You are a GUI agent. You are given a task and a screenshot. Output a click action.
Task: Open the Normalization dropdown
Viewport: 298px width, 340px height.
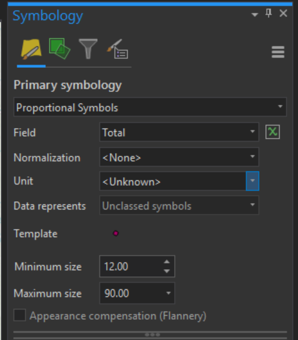179,157
